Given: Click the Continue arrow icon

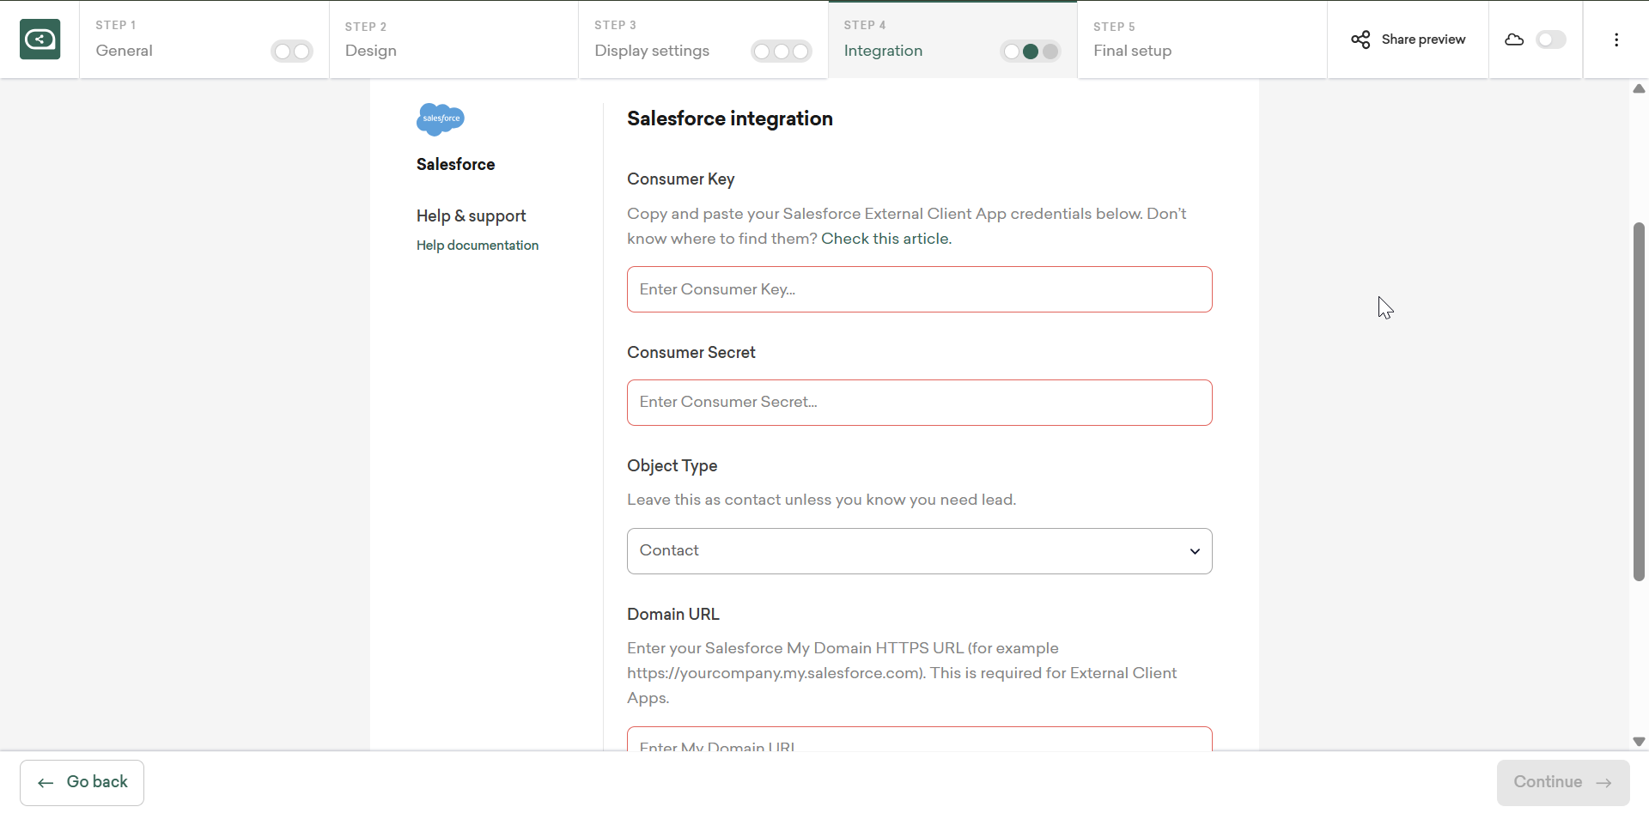Looking at the screenshot, I should (1603, 783).
